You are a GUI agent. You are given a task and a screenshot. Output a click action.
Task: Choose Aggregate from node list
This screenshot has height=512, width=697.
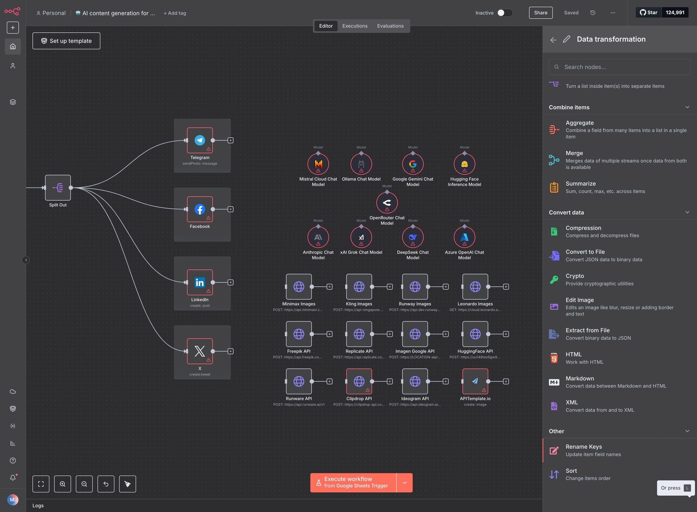pos(620,130)
